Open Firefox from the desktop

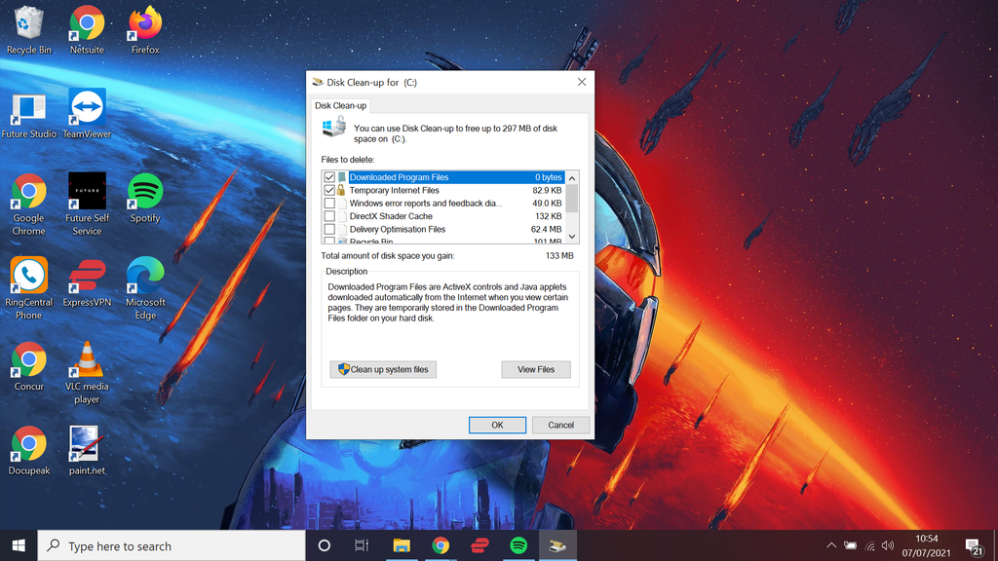click(144, 24)
